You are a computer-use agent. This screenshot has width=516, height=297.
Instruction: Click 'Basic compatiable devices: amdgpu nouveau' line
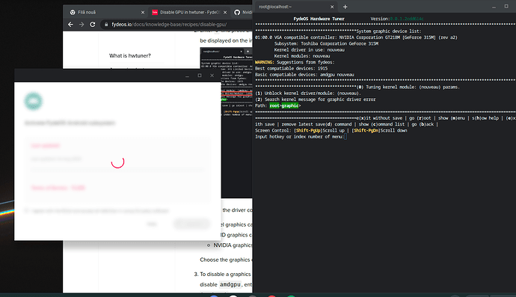[x=304, y=75]
